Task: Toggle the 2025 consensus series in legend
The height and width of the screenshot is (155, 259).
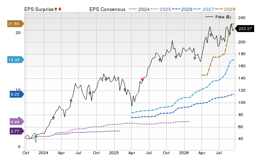Action: 161,9
